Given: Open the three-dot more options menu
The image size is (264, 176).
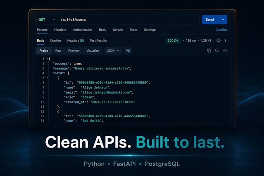Looking at the screenshot, I should [x=226, y=40].
